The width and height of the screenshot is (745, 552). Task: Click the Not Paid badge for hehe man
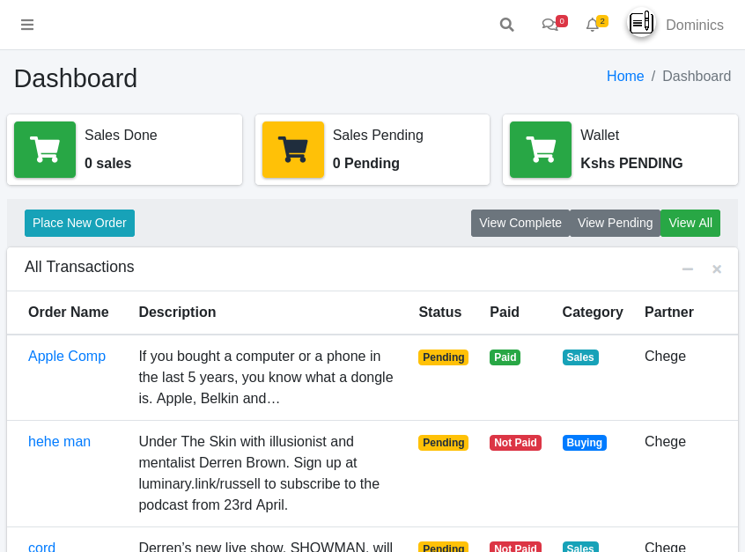515,443
